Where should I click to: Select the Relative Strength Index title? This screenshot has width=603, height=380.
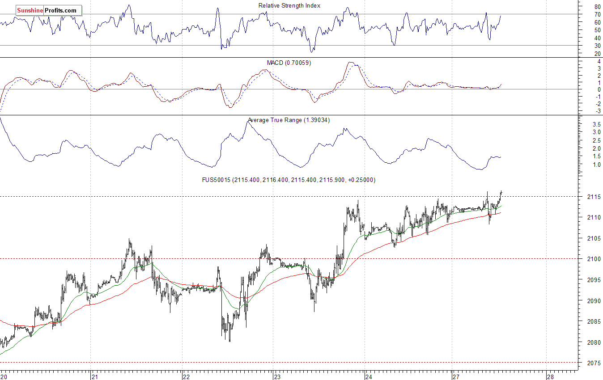pos(289,6)
